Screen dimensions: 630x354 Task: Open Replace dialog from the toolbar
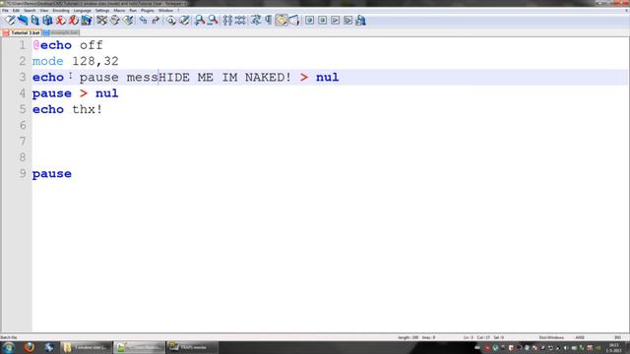[x=184, y=20]
